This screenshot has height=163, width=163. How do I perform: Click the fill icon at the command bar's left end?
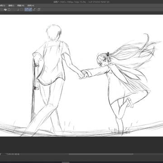click(5, 10)
